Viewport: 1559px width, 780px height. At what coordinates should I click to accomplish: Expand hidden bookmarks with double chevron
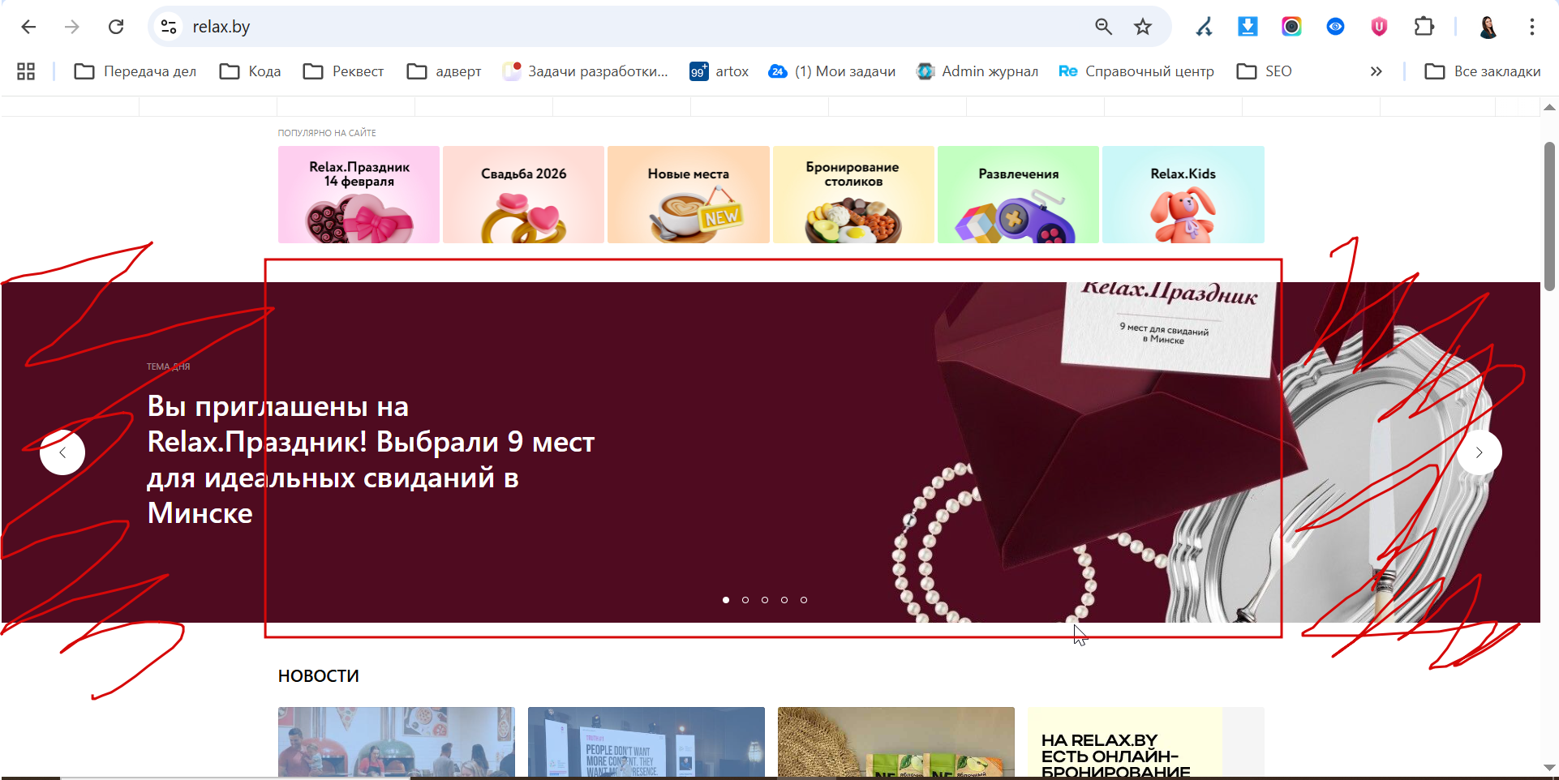1376,71
